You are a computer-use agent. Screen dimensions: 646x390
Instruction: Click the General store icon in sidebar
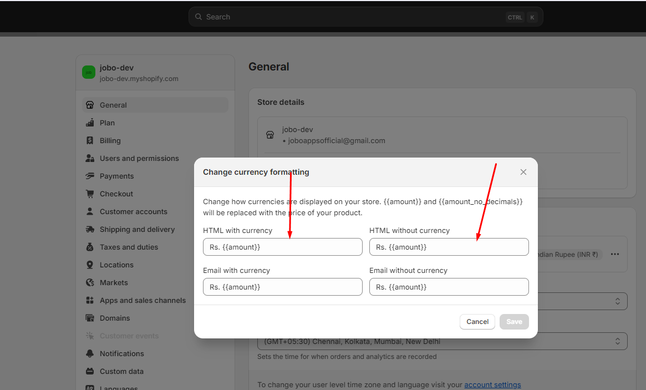90,105
